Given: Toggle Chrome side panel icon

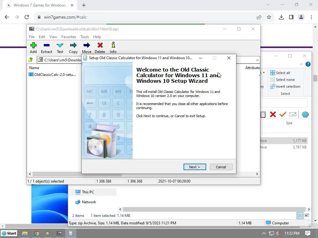Looking at the screenshot, I should pyautogui.click(x=291, y=17).
